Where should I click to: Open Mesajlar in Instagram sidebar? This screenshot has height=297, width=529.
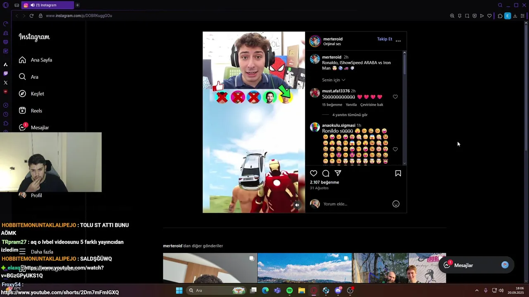(33, 127)
